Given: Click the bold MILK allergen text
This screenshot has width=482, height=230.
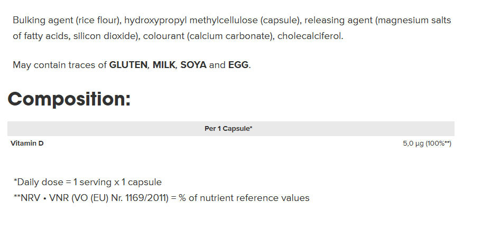Looking at the screenshot, I should (x=164, y=65).
